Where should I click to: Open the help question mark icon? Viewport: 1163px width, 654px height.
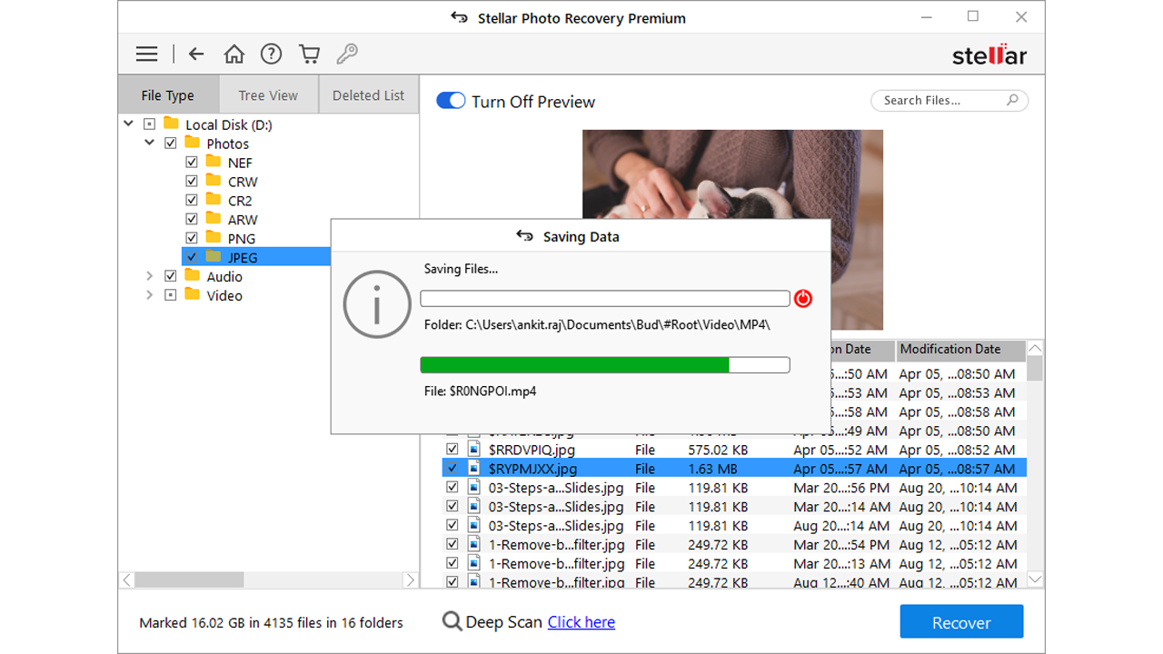click(271, 54)
